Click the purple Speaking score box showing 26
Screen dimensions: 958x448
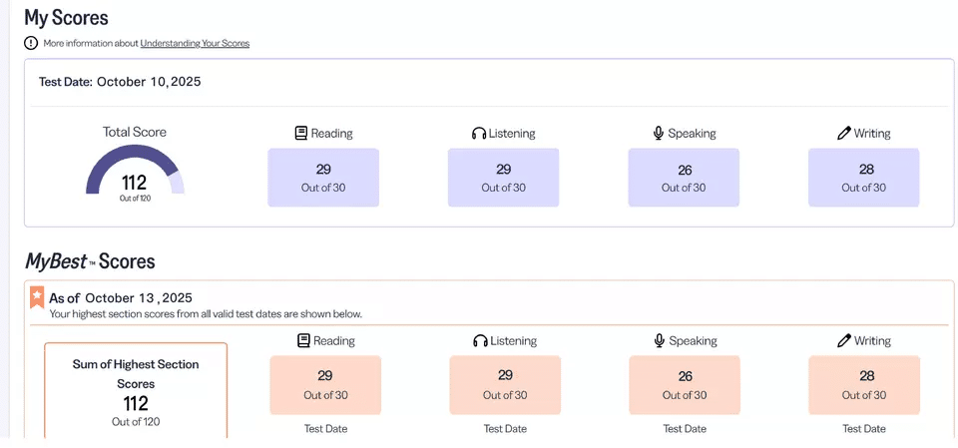point(684,178)
